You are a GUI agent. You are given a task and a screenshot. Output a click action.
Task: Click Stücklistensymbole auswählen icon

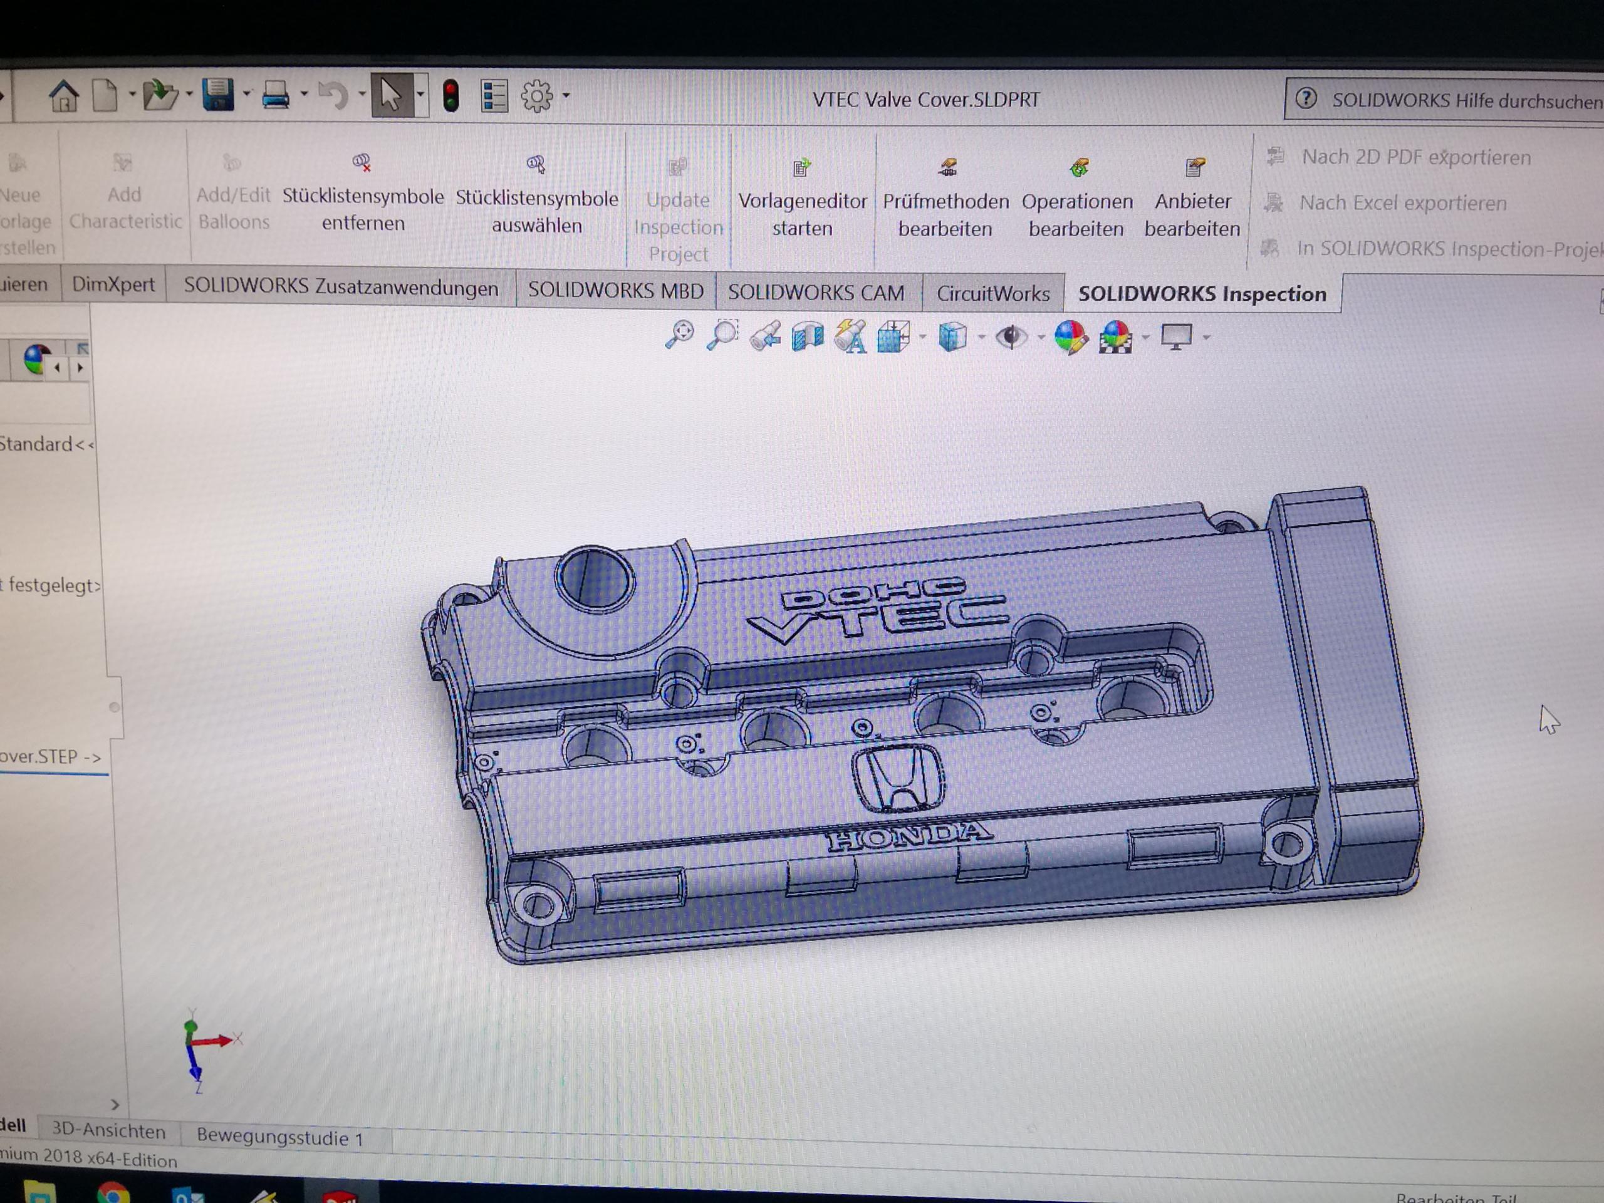[536, 165]
